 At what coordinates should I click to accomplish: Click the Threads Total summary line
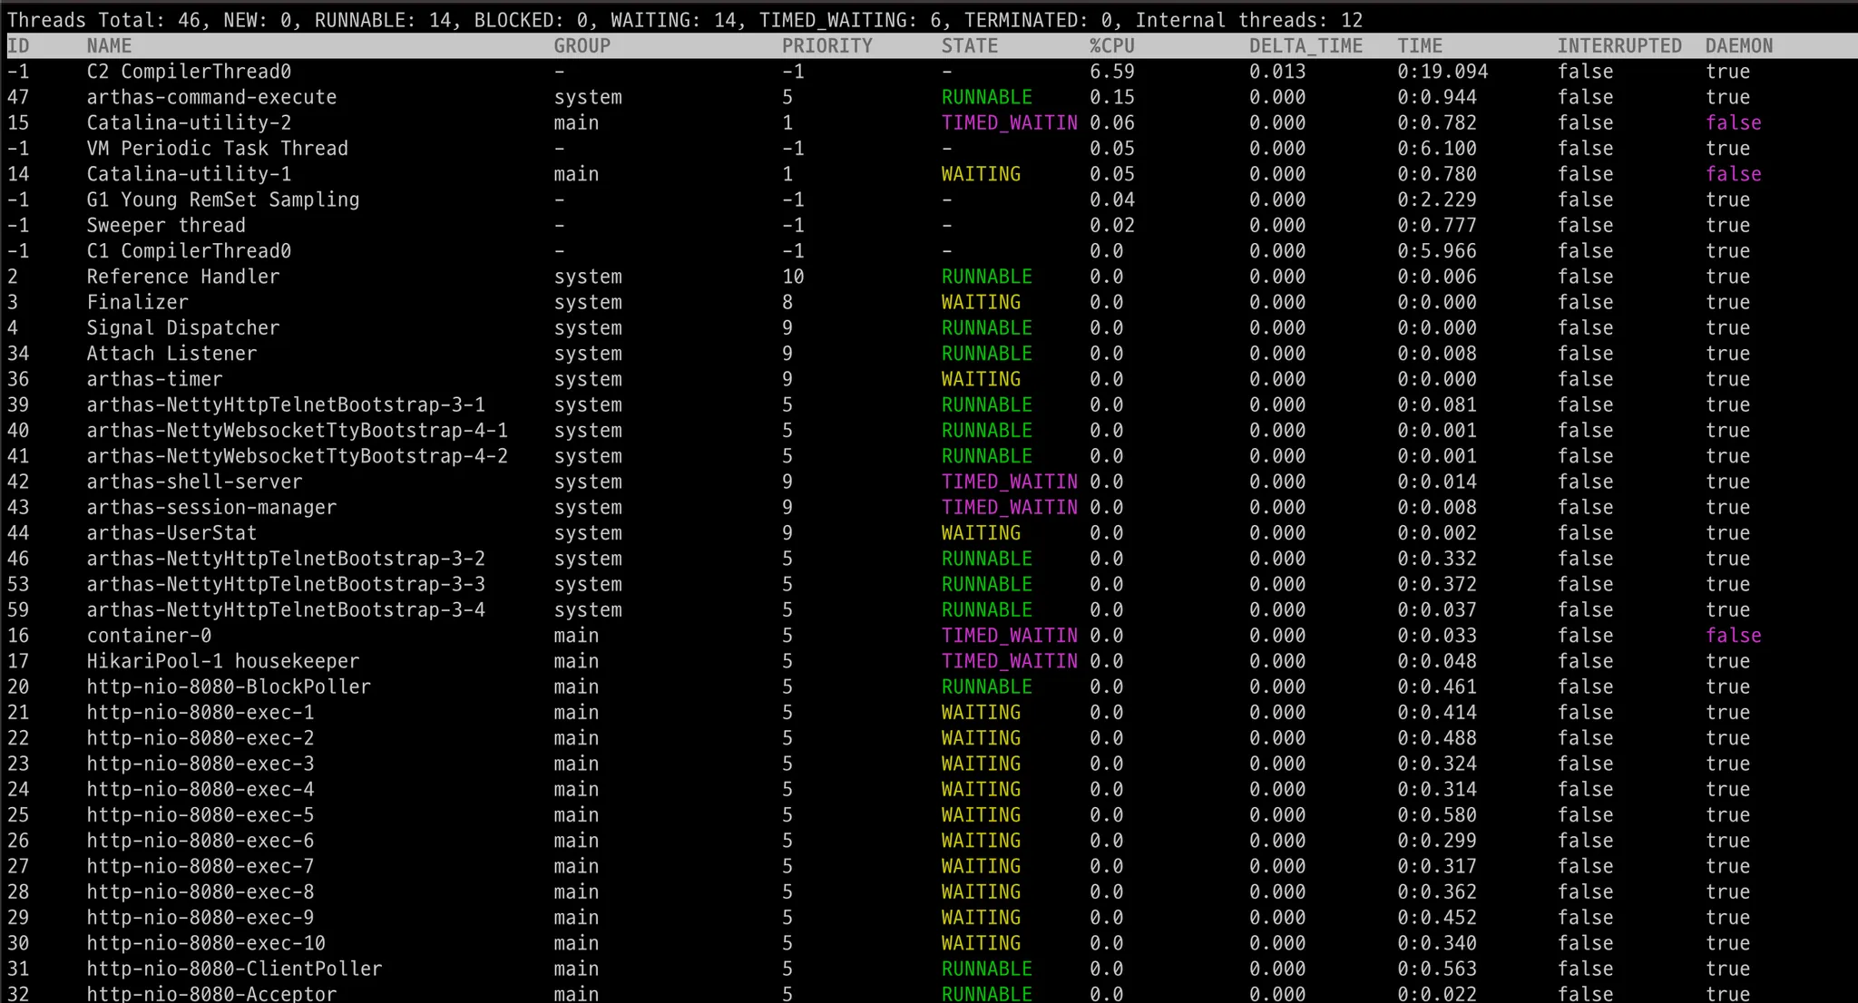[x=684, y=20]
